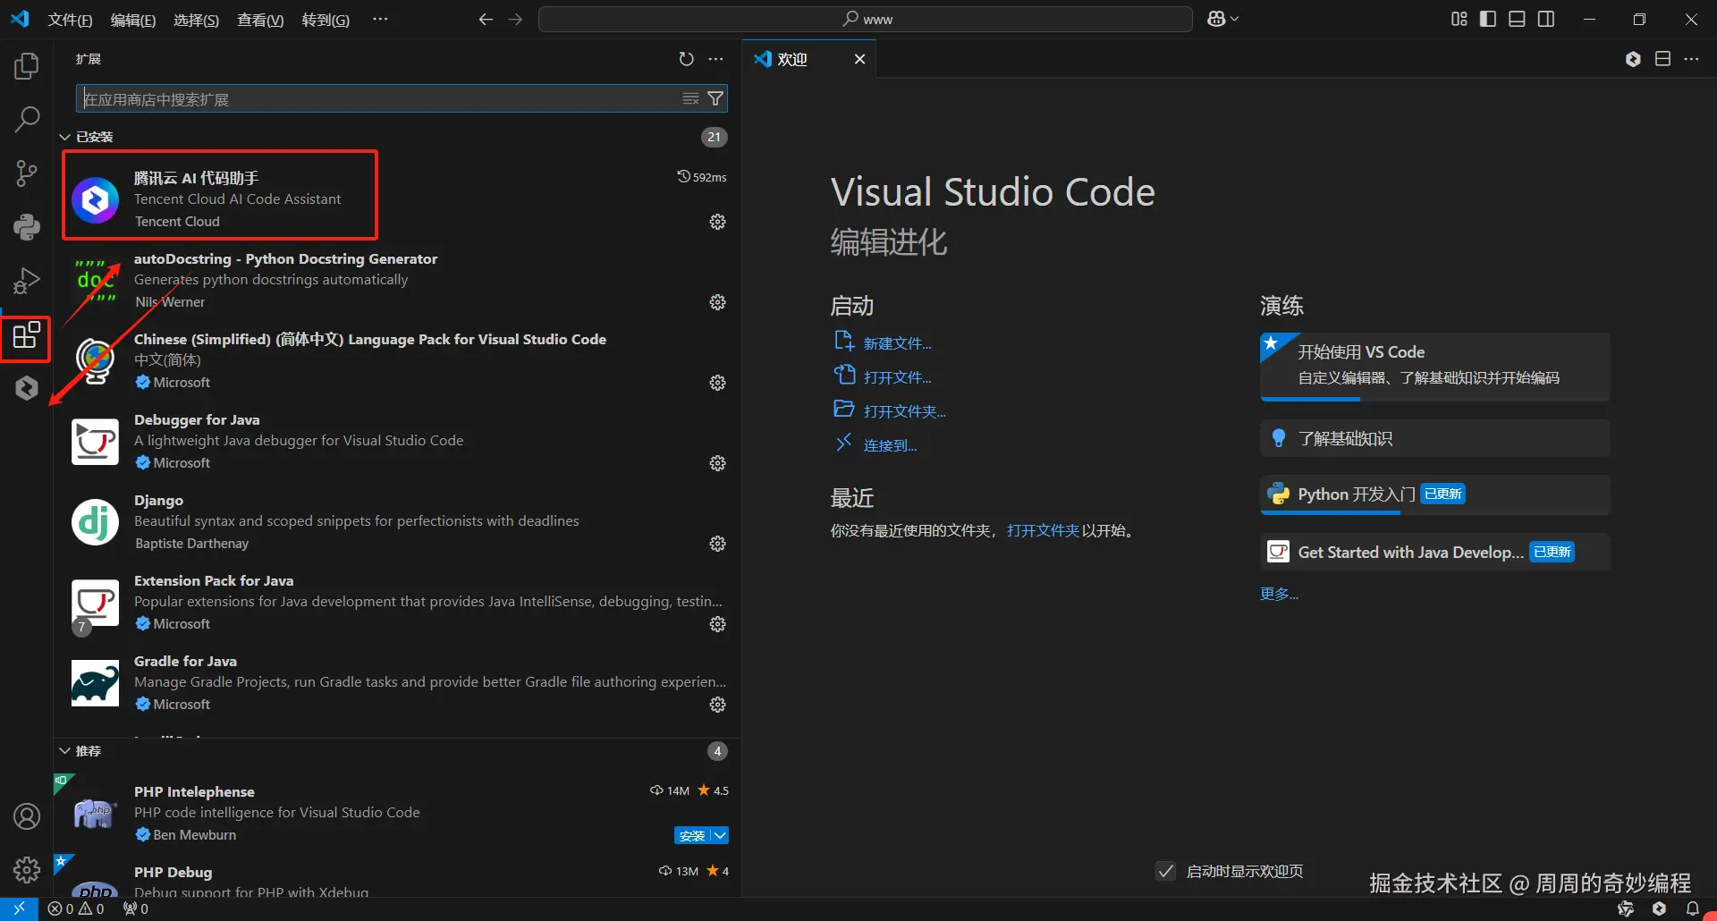
Task: Toggle the primary side bar layout button
Action: (x=1488, y=19)
